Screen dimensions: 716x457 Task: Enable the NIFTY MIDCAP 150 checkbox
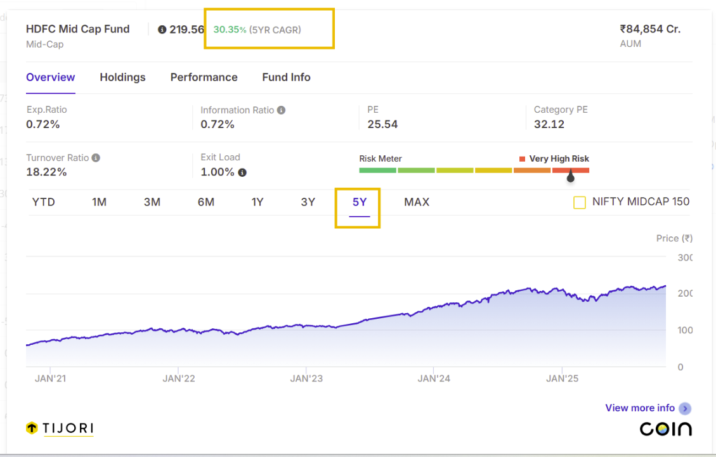(x=579, y=203)
